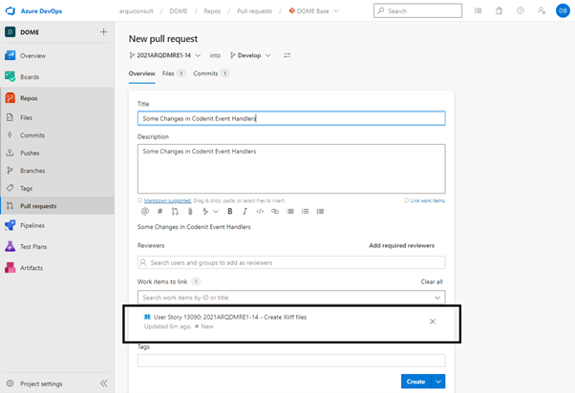Apply italic formatting in description toolbar

(x=245, y=211)
